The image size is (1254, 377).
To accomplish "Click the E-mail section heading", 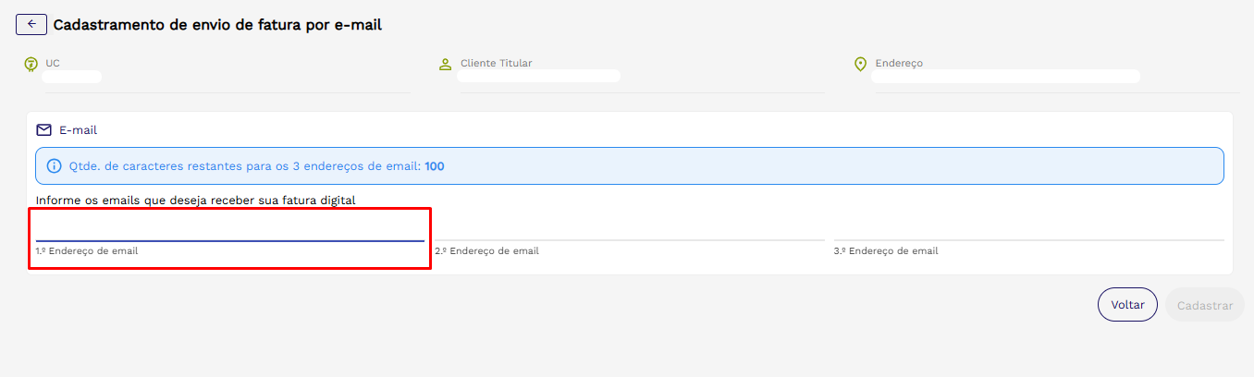I will point(78,130).
